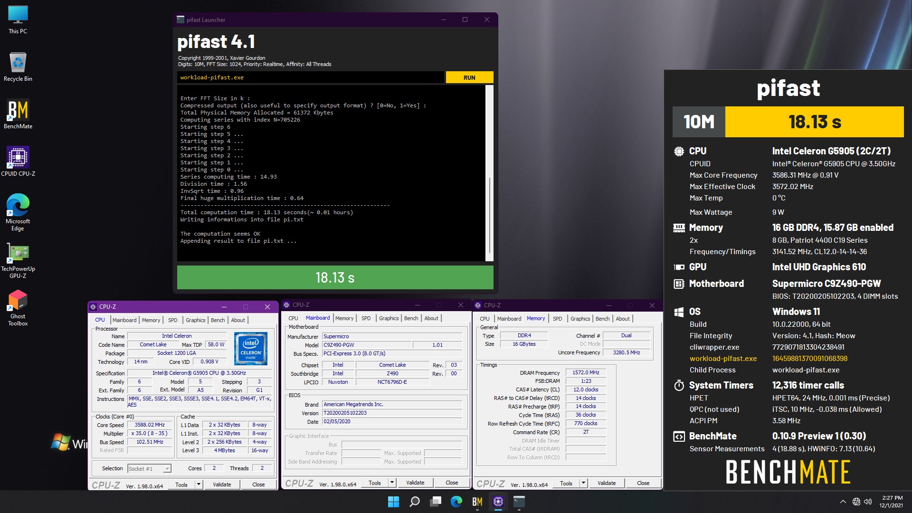912x513 pixels.
Task: Open BenchMate desktop shortcut
Action: tap(18, 114)
